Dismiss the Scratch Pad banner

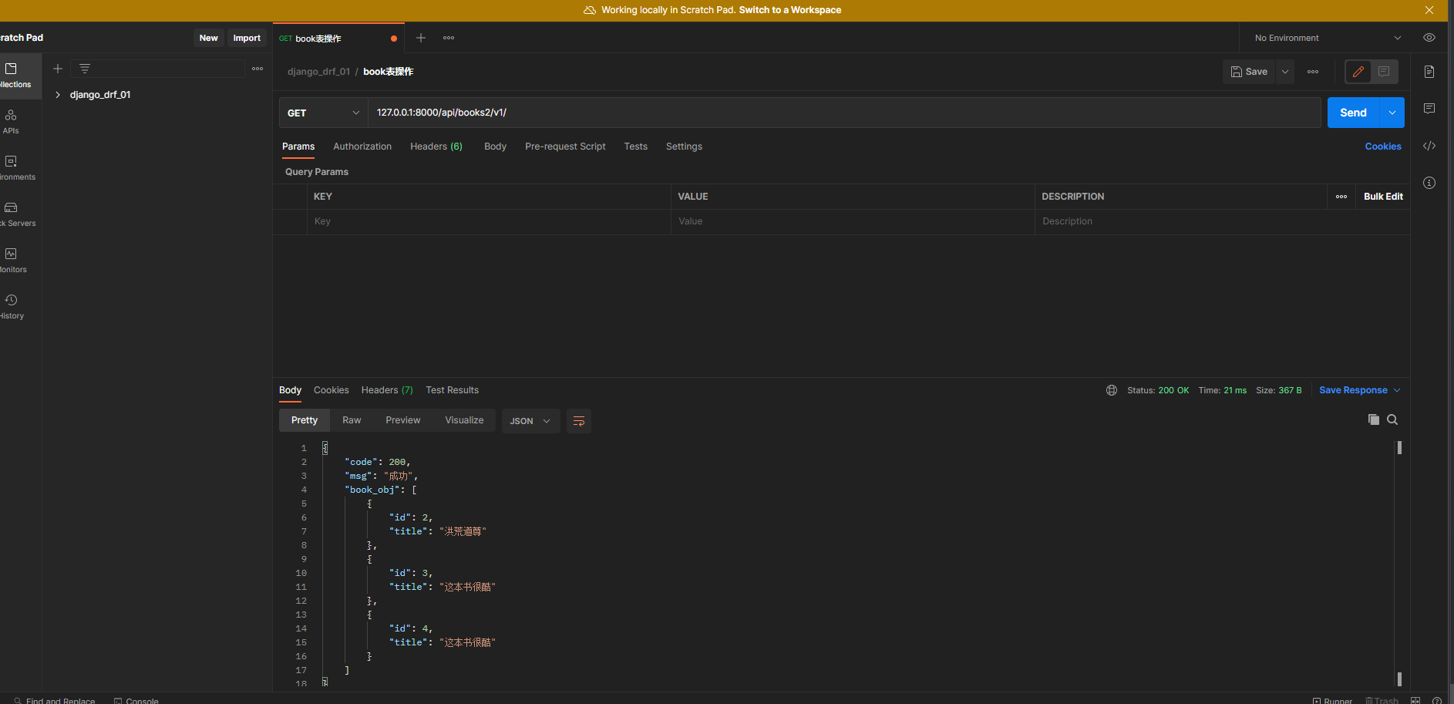pyautogui.click(x=1429, y=10)
